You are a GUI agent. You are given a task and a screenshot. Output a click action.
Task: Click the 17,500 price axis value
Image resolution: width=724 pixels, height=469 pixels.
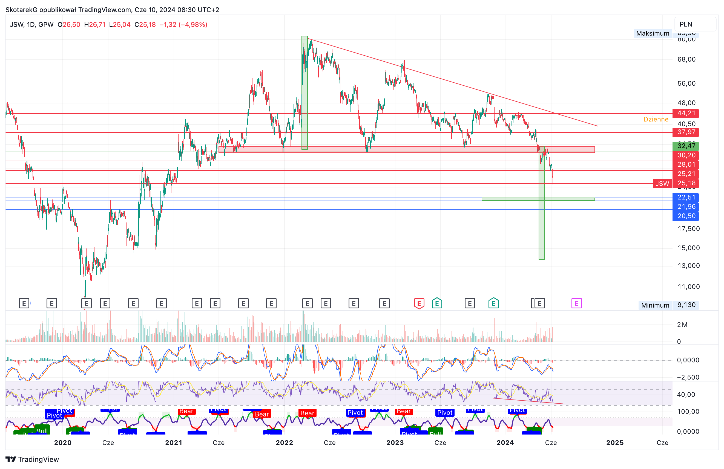[x=688, y=229]
